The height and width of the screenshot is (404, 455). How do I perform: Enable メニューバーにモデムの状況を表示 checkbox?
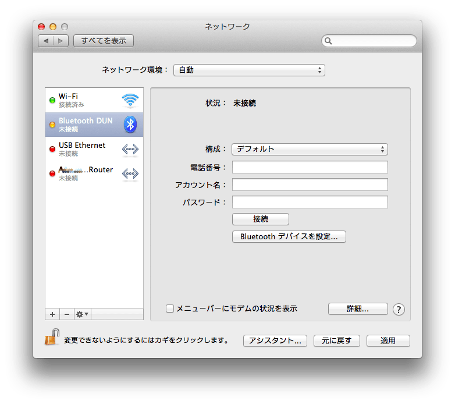click(170, 309)
